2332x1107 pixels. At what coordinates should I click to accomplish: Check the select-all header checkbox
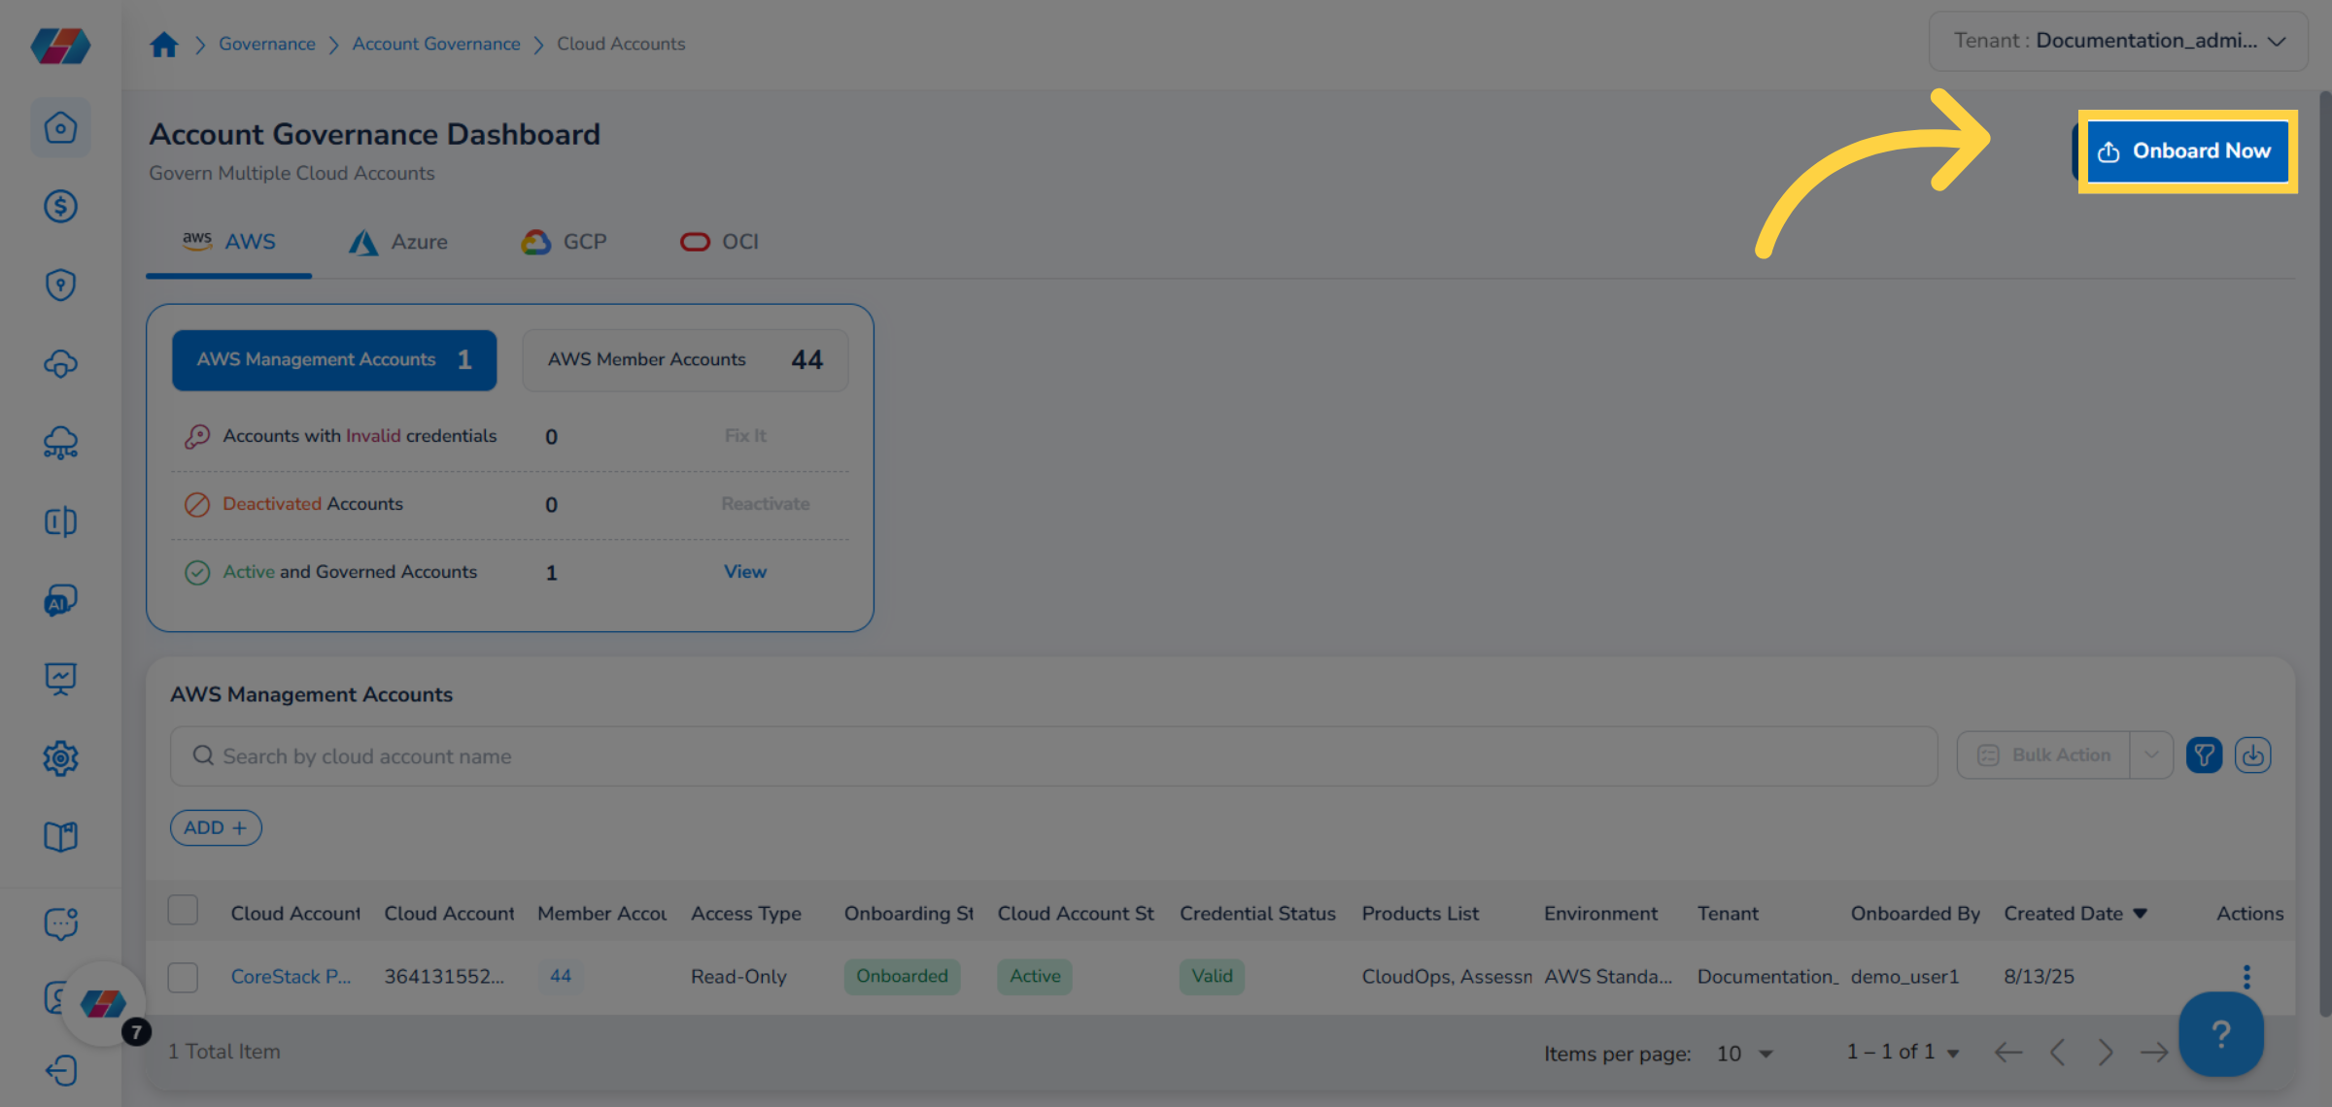(183, 911)
